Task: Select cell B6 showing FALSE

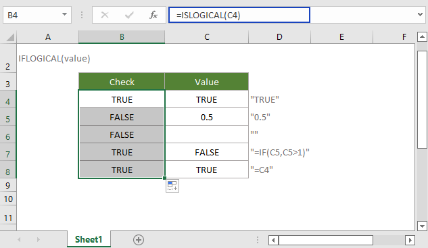Action: 122,134
